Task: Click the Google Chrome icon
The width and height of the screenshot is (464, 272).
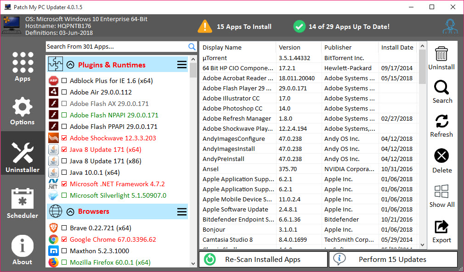Action: 54,239
